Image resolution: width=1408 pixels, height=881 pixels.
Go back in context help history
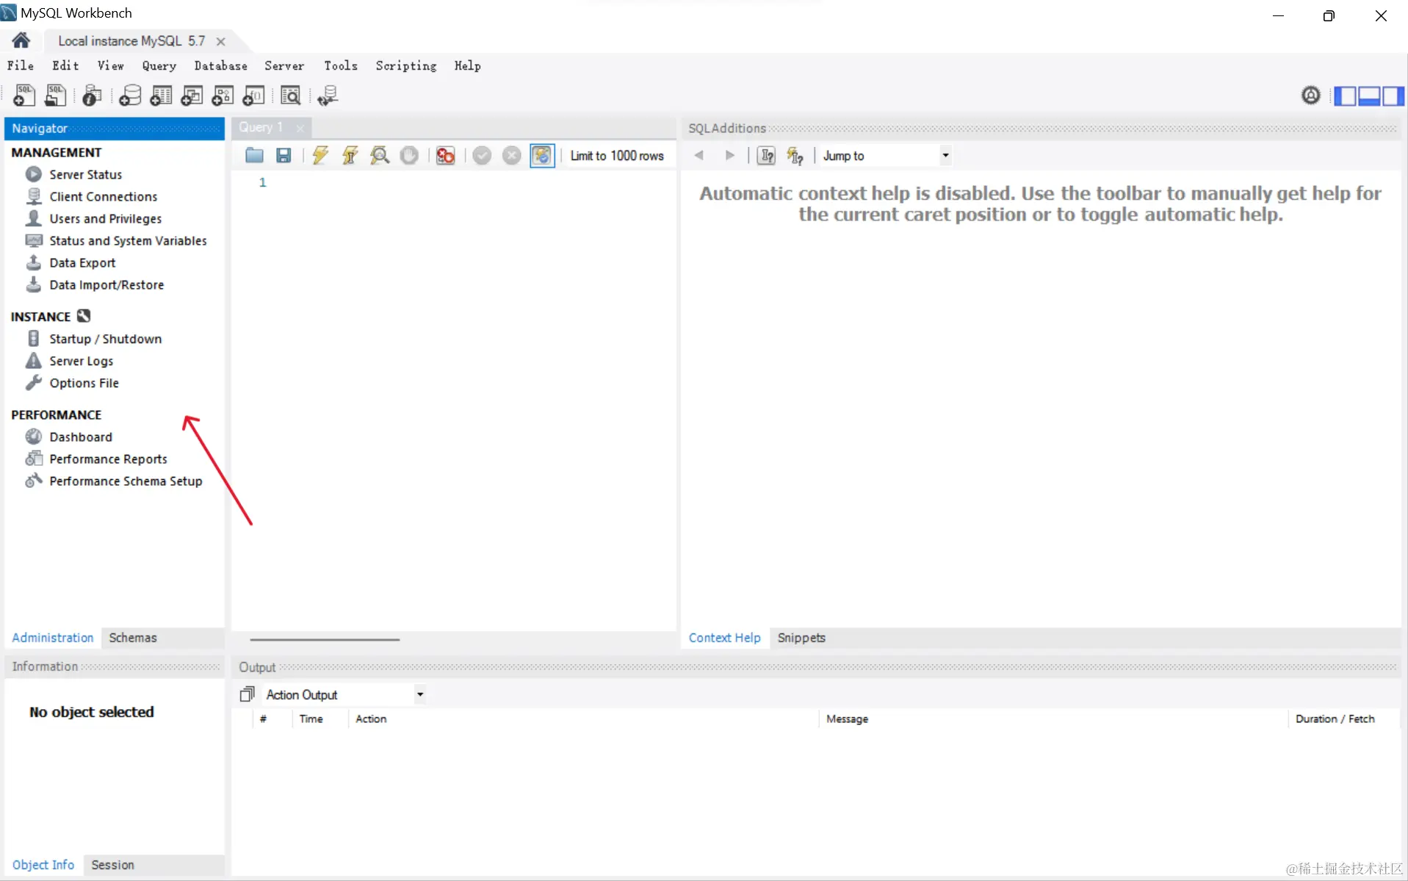[699, 155]
